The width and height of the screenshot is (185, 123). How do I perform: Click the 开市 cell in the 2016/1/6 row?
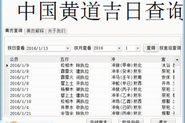(167, 83)
